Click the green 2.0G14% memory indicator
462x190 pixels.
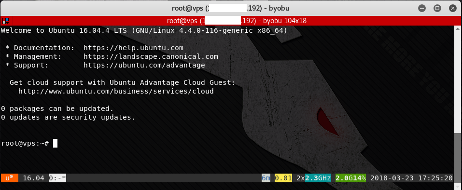click(350, 178)
